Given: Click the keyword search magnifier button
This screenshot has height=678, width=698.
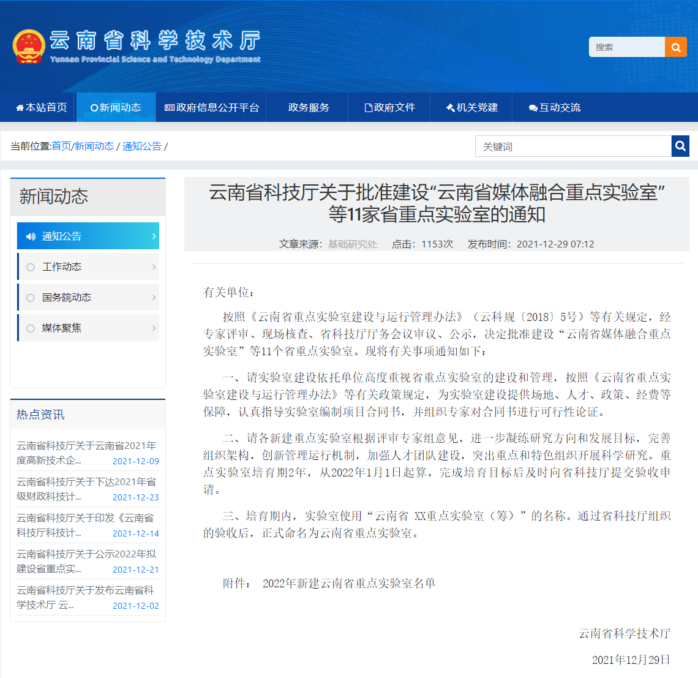Looking at the screenshot, I should click(x=680, y=146).
